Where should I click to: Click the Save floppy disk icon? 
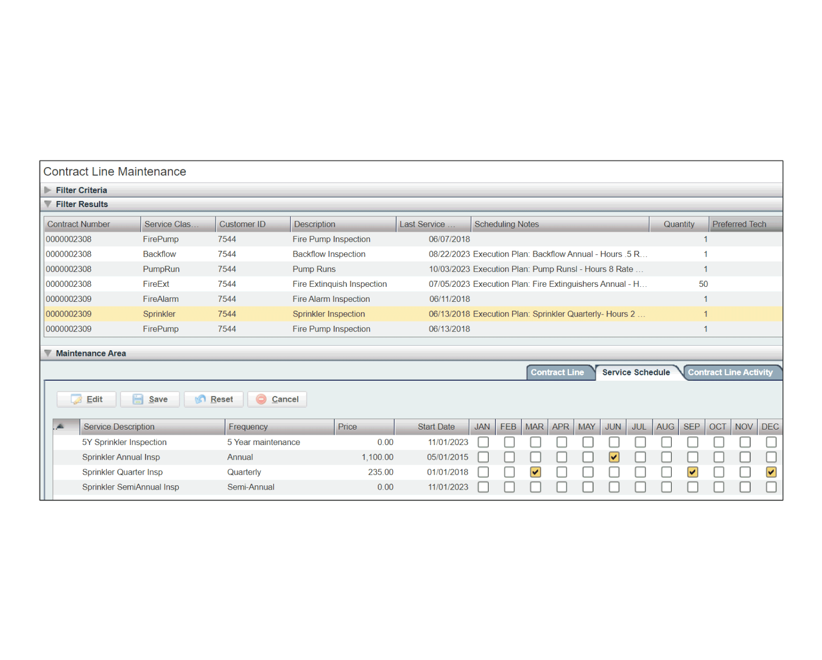pyautogui.click(x=138, y=399)
